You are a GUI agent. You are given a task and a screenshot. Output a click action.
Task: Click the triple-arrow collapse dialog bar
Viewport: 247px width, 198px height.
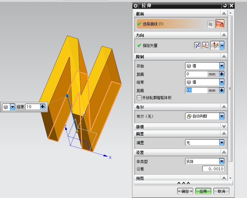pos(183,183)
